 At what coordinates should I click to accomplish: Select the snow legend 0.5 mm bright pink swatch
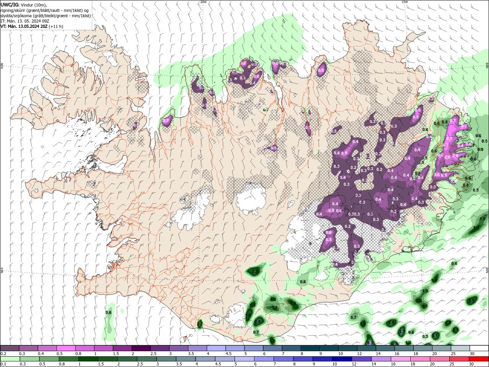click(x=66, y=348)
